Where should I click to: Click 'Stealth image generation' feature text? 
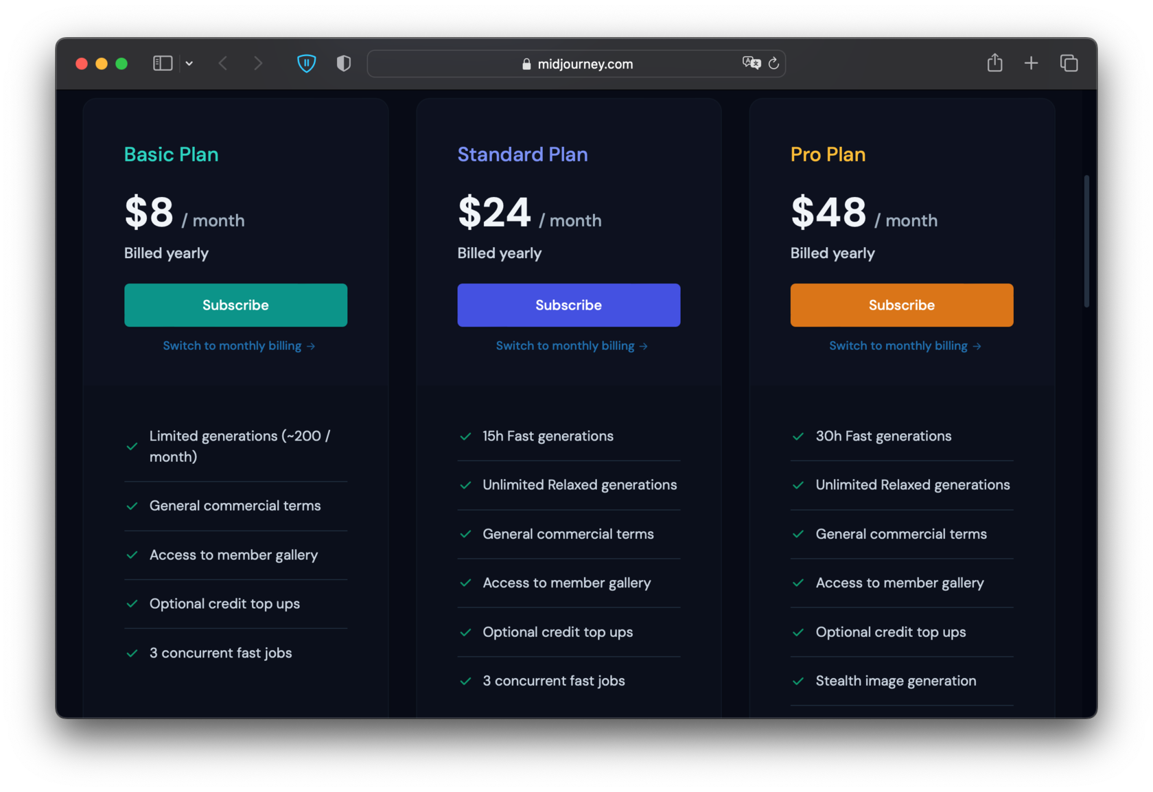click(x=896, y=681)
